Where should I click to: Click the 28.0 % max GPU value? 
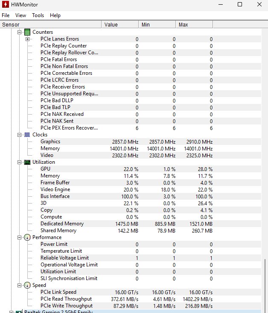click(205, 169)
